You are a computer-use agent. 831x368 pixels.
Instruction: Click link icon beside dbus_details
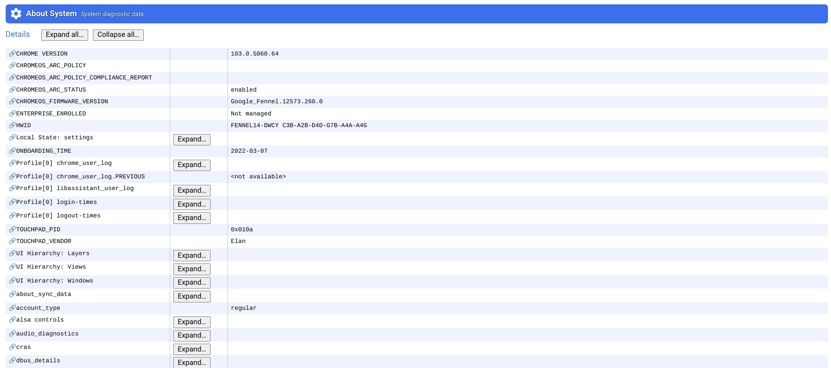(x=12, y=360)
